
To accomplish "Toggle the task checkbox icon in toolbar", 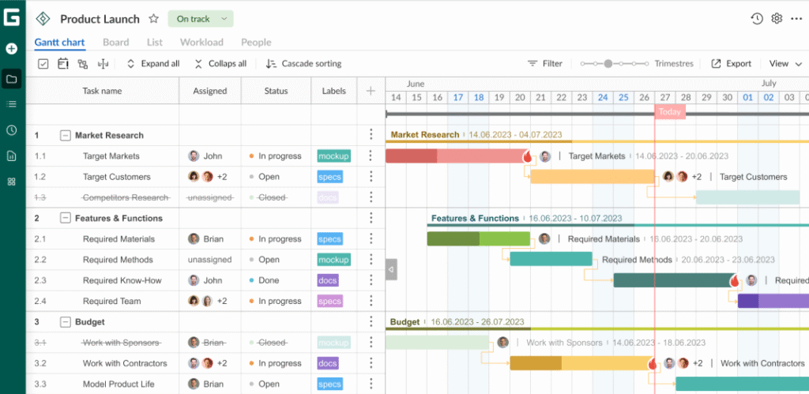I will pyautogui.click(x=43, y=64).
